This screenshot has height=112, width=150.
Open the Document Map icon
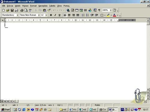tap(95, 10)
